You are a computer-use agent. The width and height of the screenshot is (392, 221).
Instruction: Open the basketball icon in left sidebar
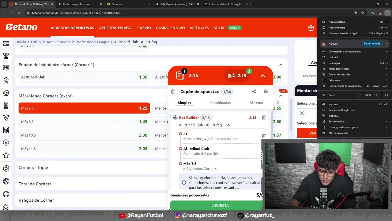click(x=6, y=181)
